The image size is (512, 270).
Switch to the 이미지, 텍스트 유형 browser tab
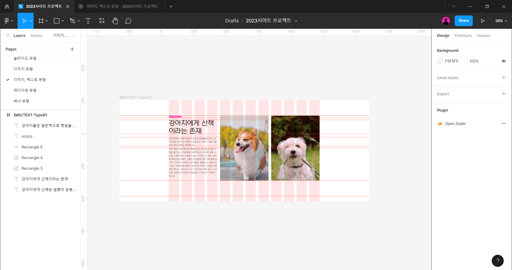(119, 6)
